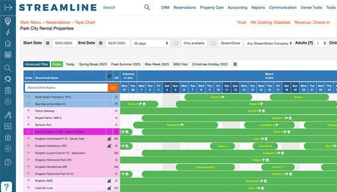The width and height of the screenshot is (337, 192).
Task: Open the Communication menu
Action: (283, 8)
